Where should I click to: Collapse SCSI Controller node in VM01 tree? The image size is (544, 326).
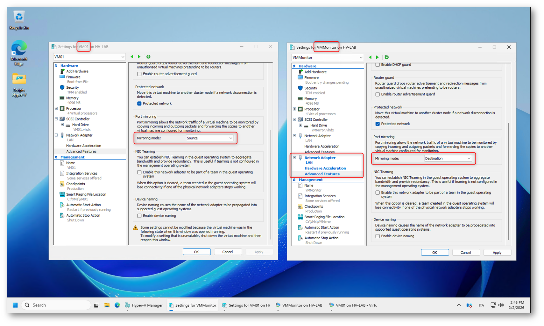point(56,119)
